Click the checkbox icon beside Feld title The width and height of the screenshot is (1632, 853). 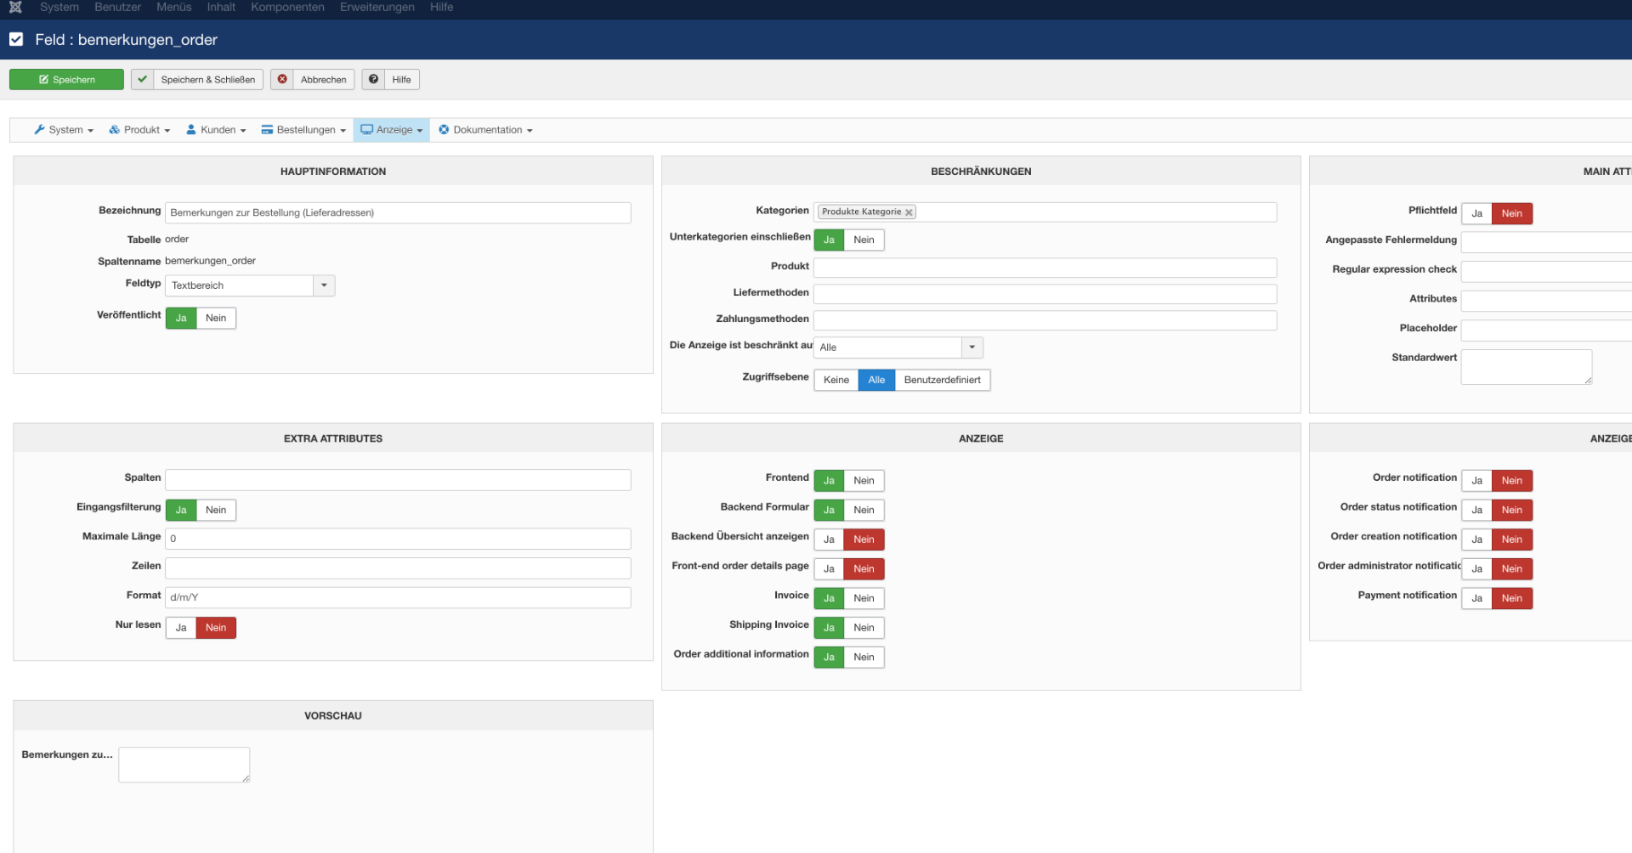[x=16, y=39]
